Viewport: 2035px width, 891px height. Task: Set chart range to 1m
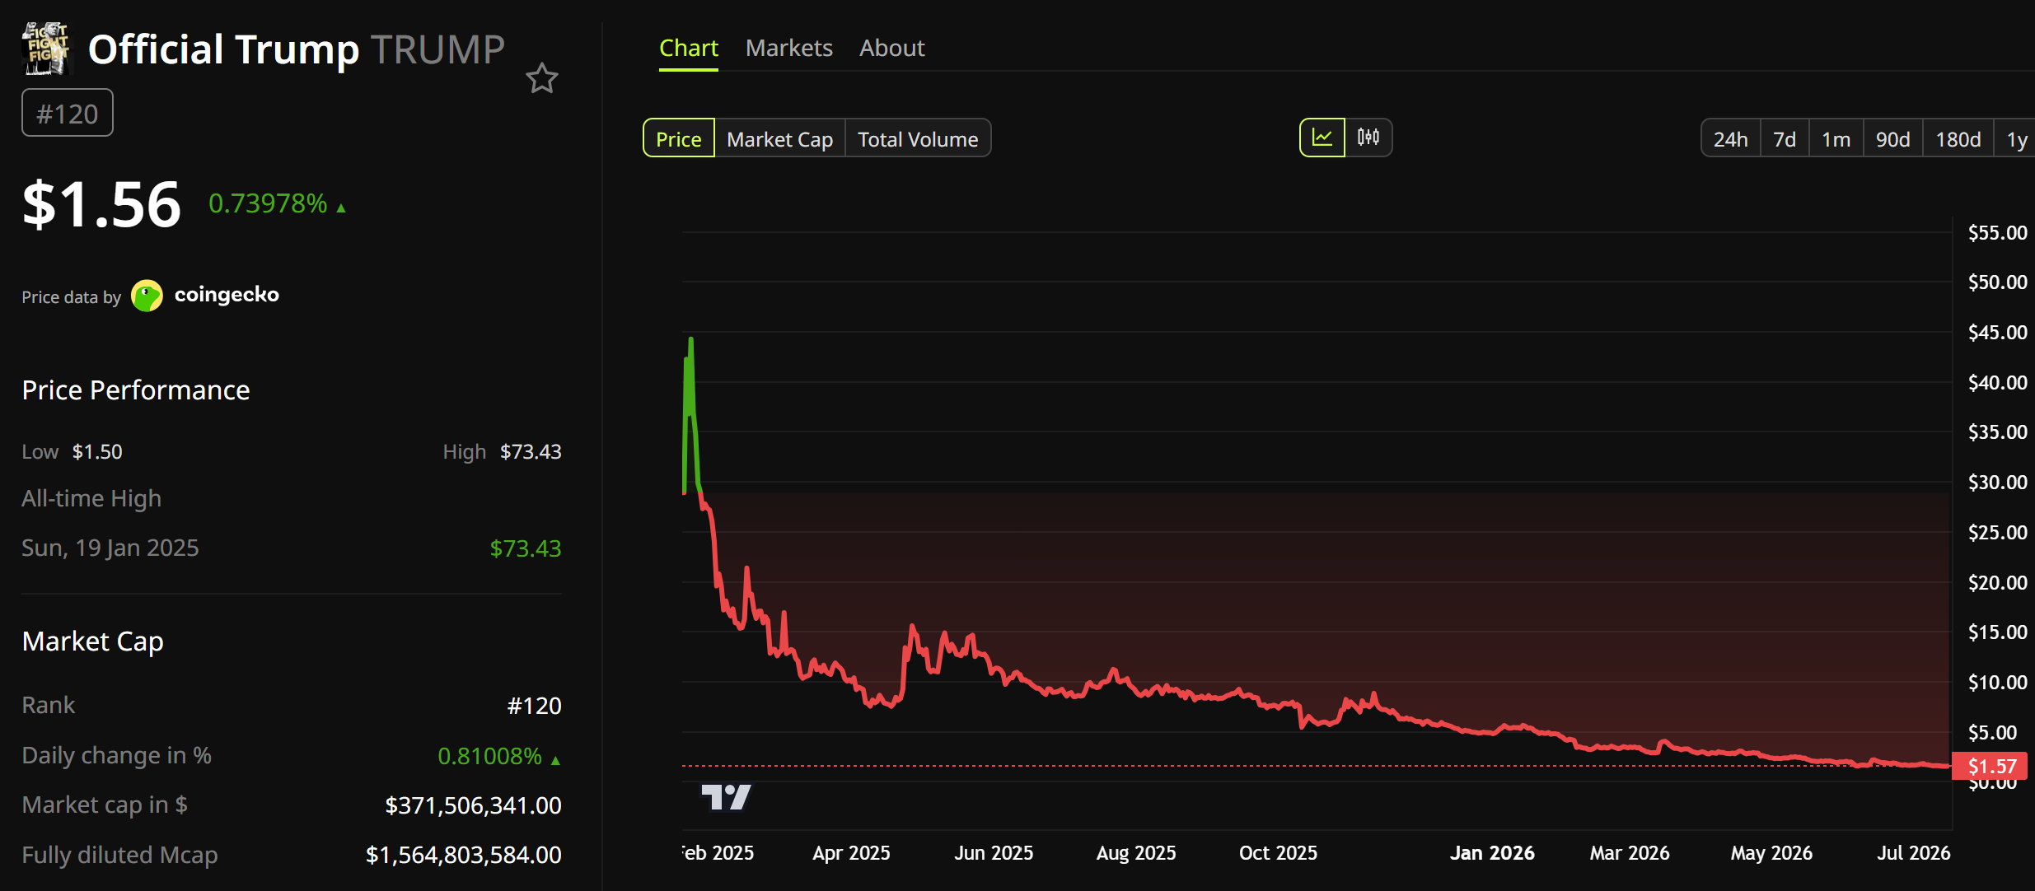pyautogui.click(x=1836, y=138)
